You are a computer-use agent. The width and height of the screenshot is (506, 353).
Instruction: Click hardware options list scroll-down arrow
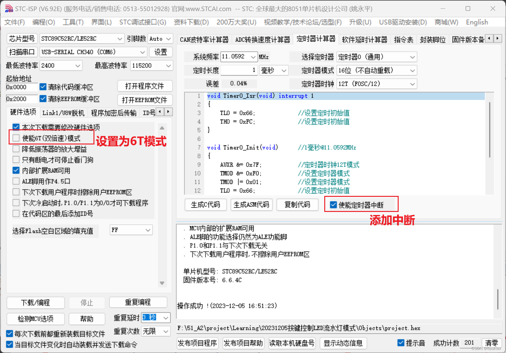coord(162,283)
